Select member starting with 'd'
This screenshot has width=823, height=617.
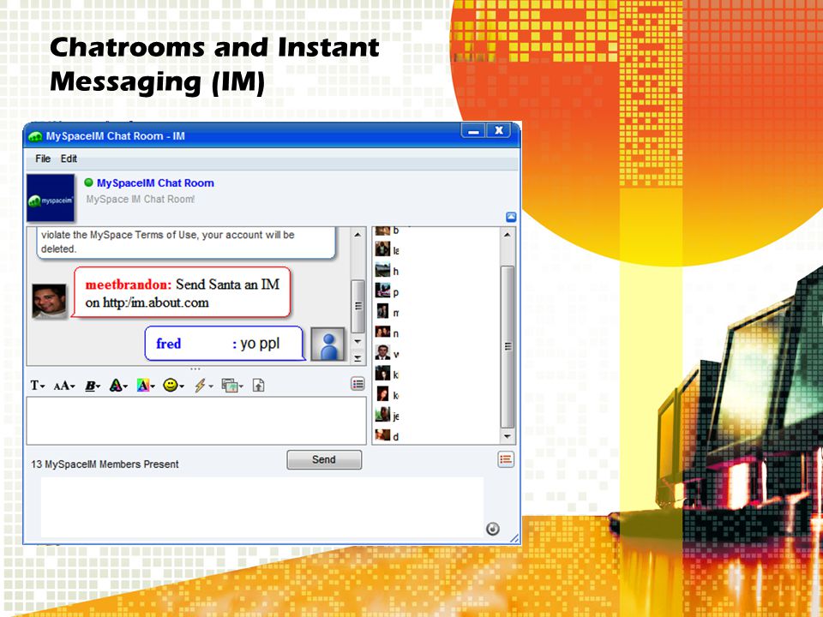coord(387,435)
